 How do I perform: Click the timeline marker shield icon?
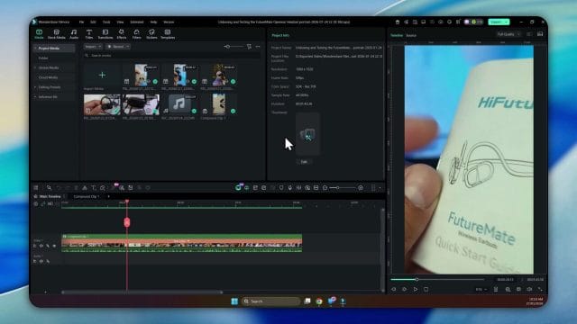tap(281, 188)
